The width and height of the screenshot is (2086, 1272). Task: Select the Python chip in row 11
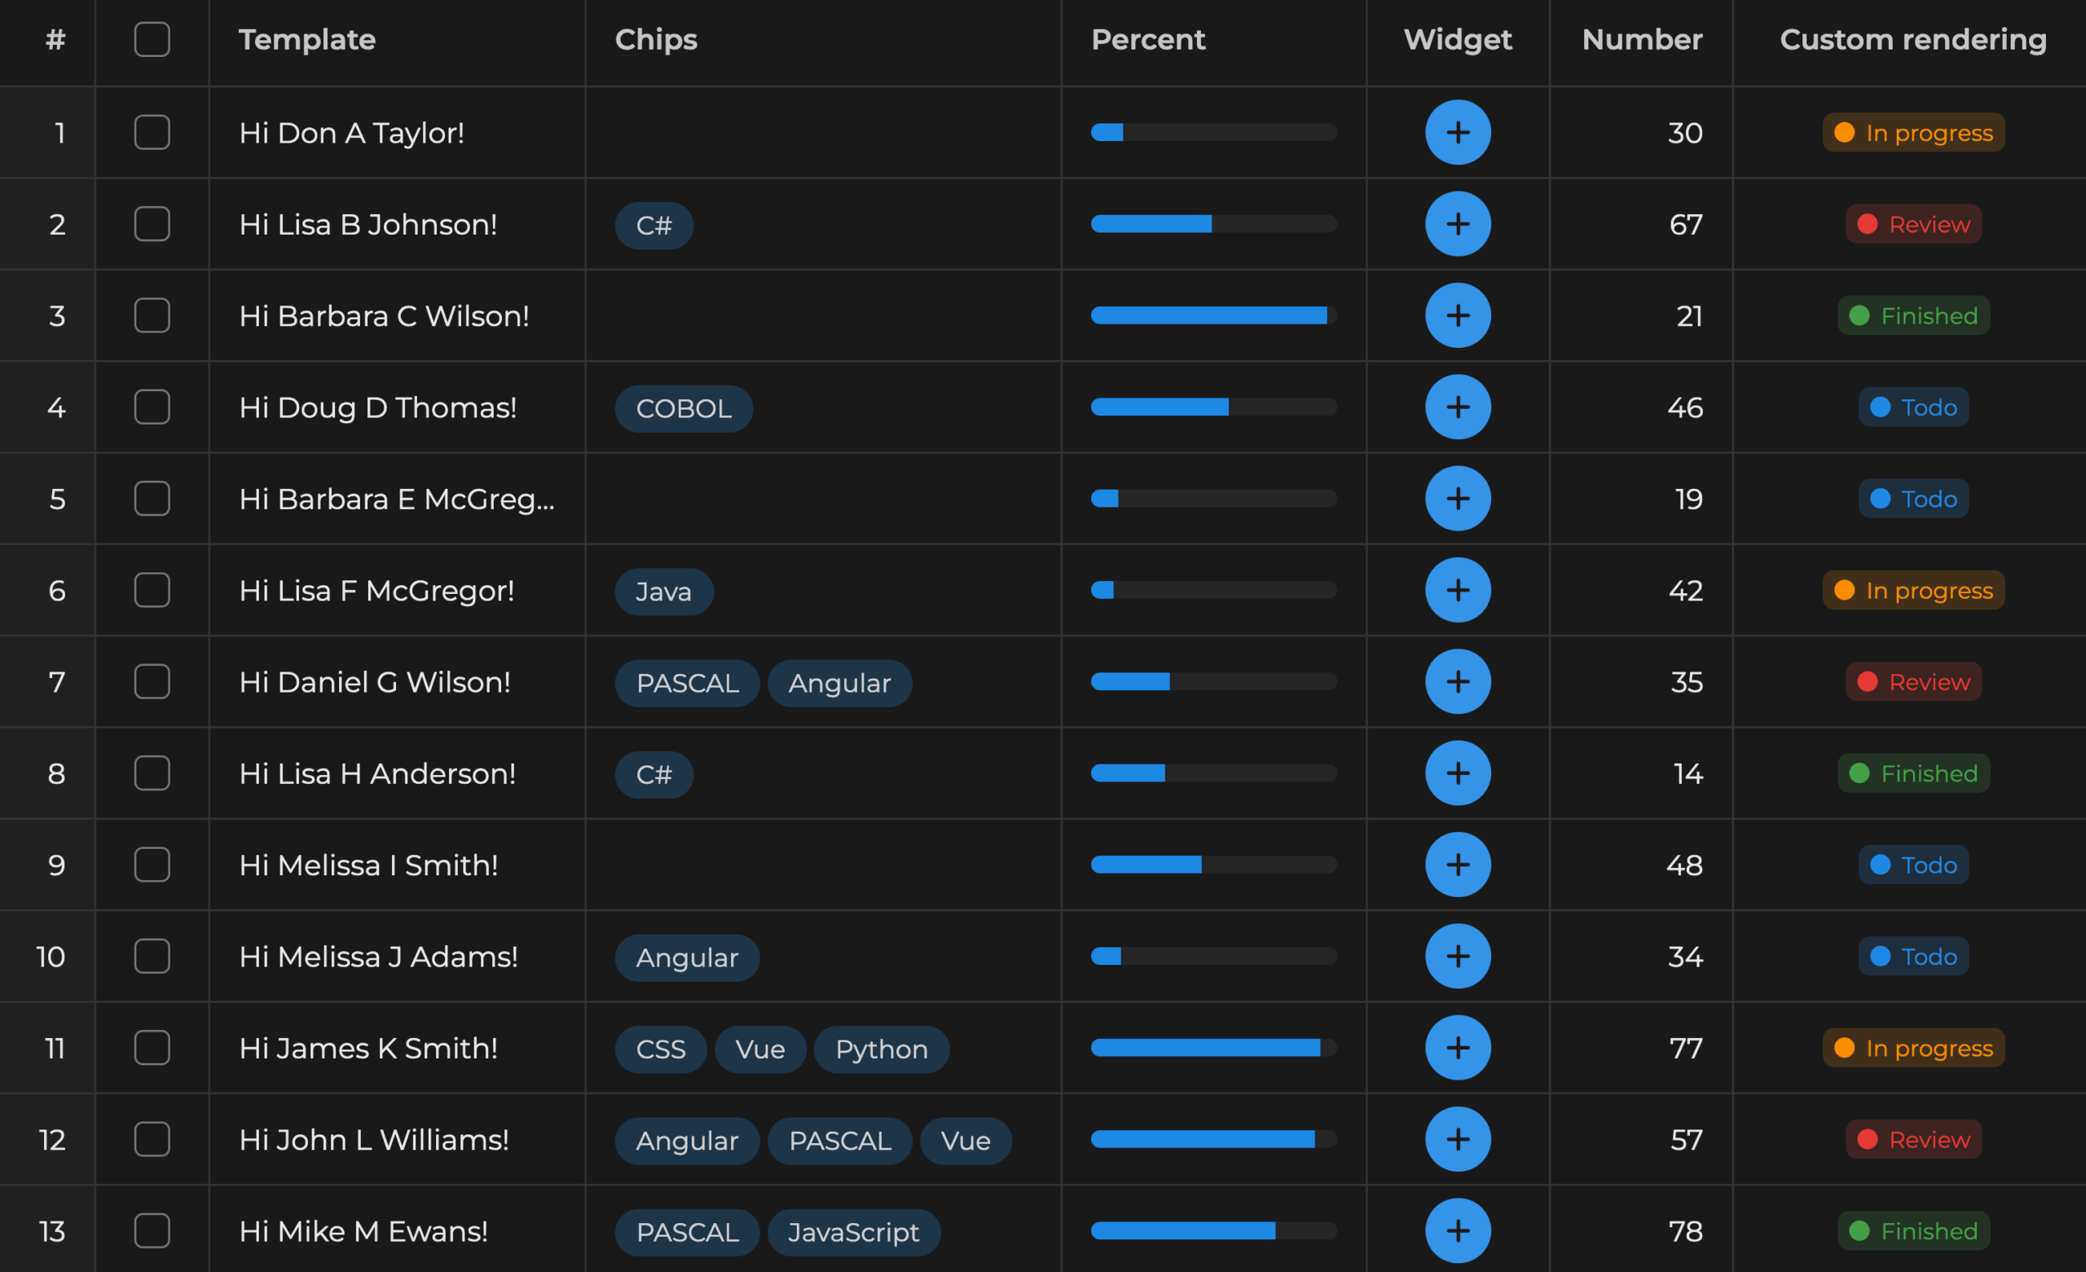[881, 1050]
